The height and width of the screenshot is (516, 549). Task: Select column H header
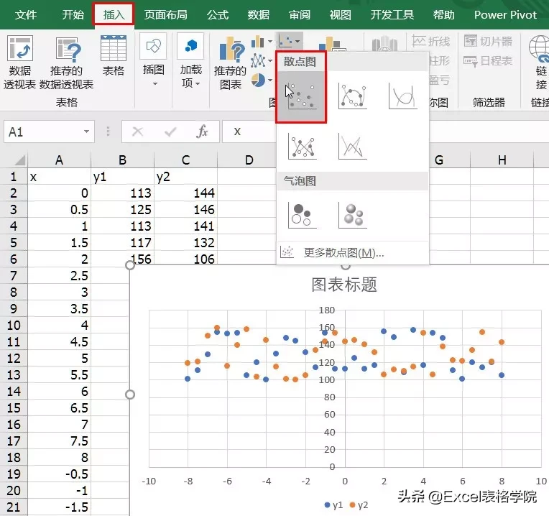point(502,160)
